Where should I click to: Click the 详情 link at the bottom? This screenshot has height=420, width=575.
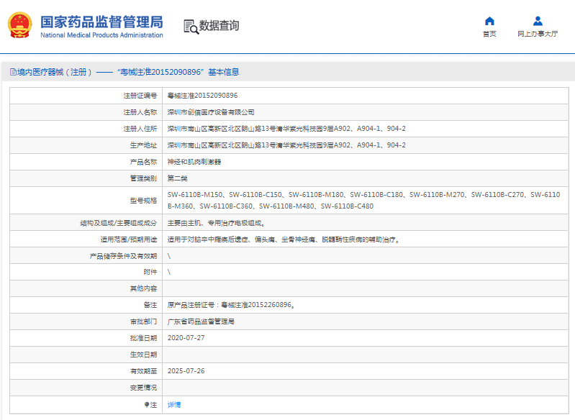(174, 405)
